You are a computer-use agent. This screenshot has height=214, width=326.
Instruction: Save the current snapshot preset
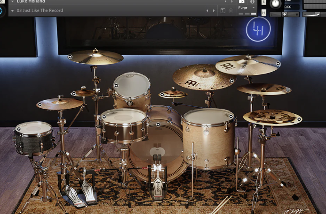tap(223, 11)
